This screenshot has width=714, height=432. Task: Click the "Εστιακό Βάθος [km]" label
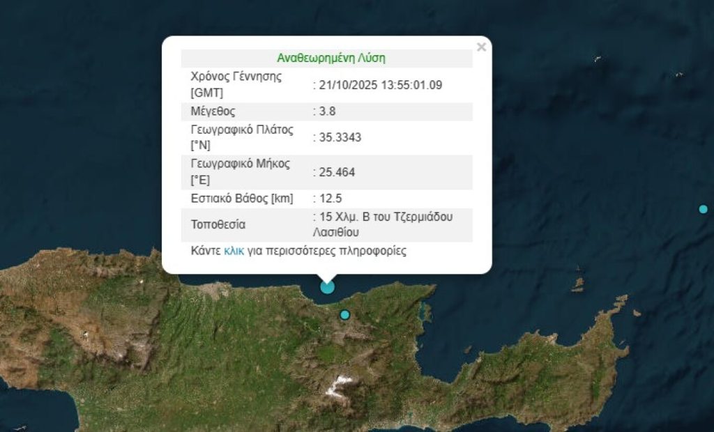click(240, 199)
